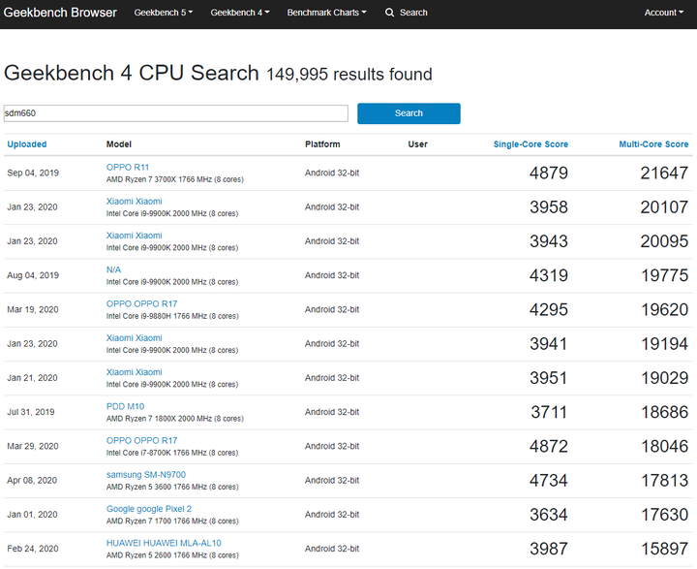The width and height of the screenshot is (697, 569).
Task: Open the samsung SM-N9700 result
Action: pyautogui.click(x=146, y=475)
